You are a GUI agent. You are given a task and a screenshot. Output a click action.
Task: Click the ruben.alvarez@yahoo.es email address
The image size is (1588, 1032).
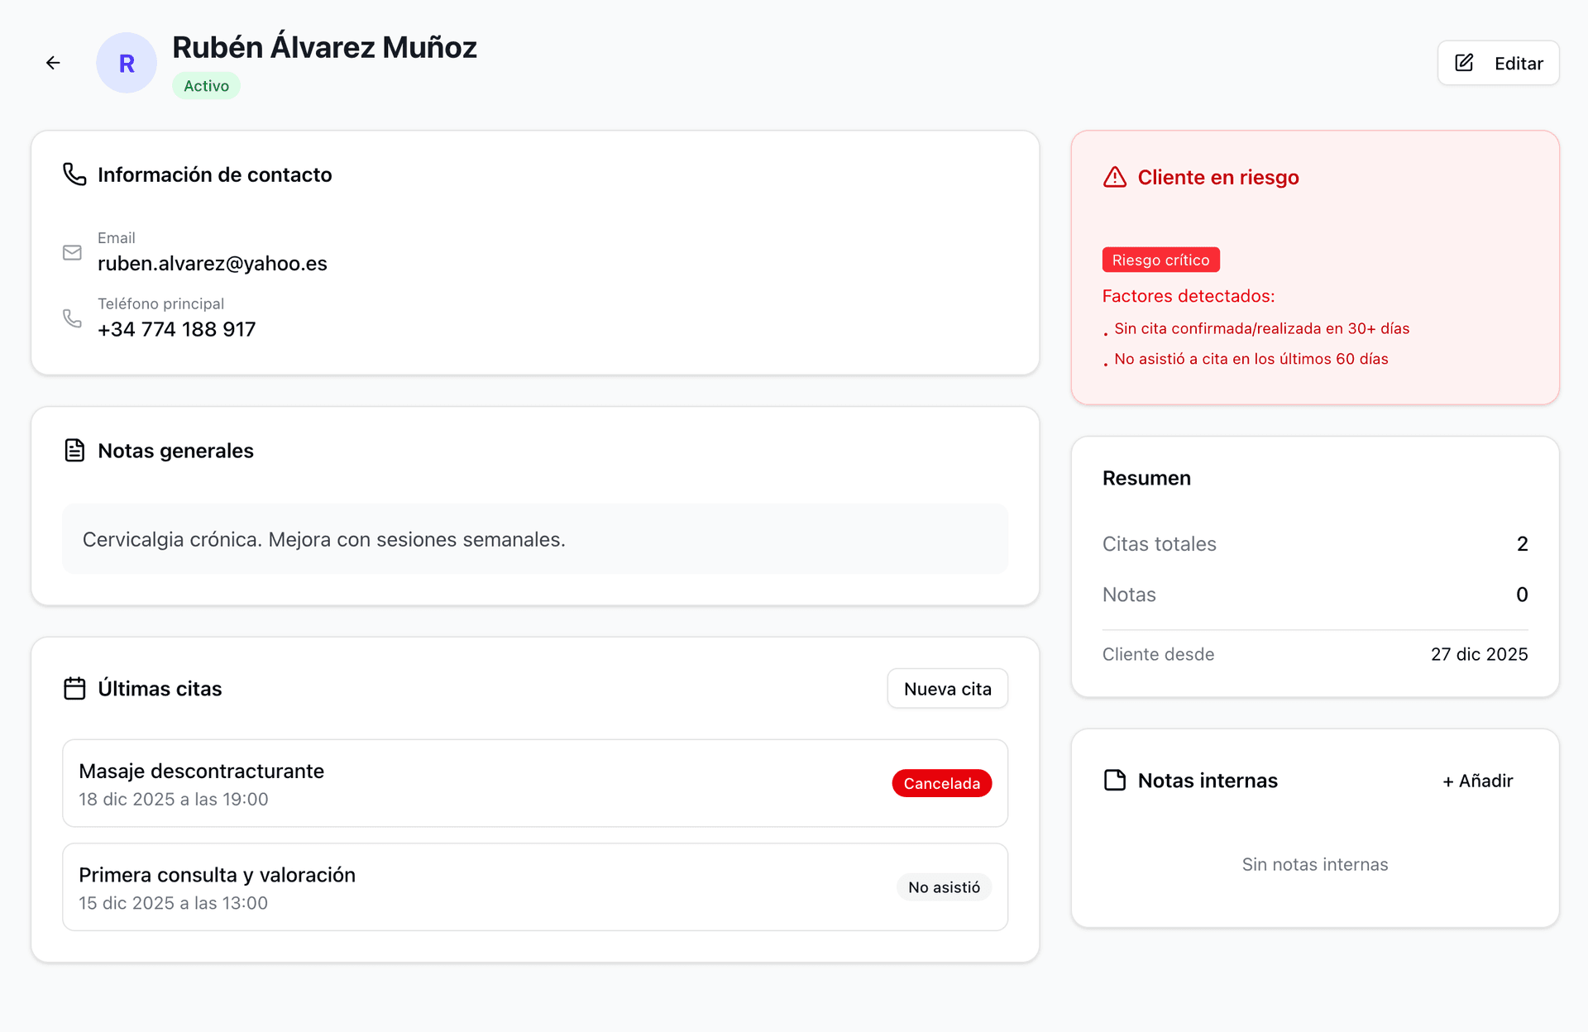(x=213, y=264)
